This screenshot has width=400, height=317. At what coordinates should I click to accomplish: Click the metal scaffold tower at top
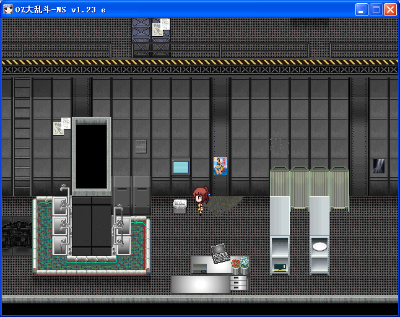click(x=151, y=37)
